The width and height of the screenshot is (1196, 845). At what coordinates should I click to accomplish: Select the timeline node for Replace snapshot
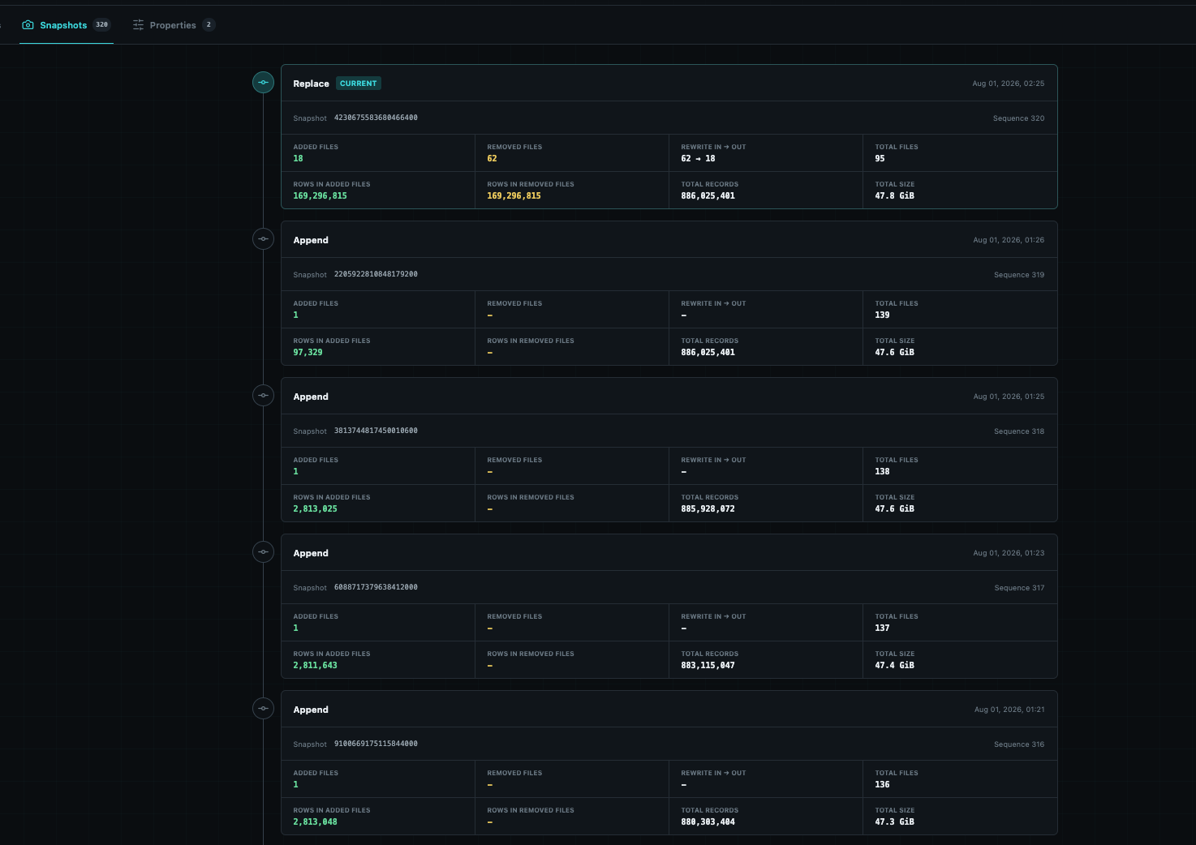tap(263, 82)
